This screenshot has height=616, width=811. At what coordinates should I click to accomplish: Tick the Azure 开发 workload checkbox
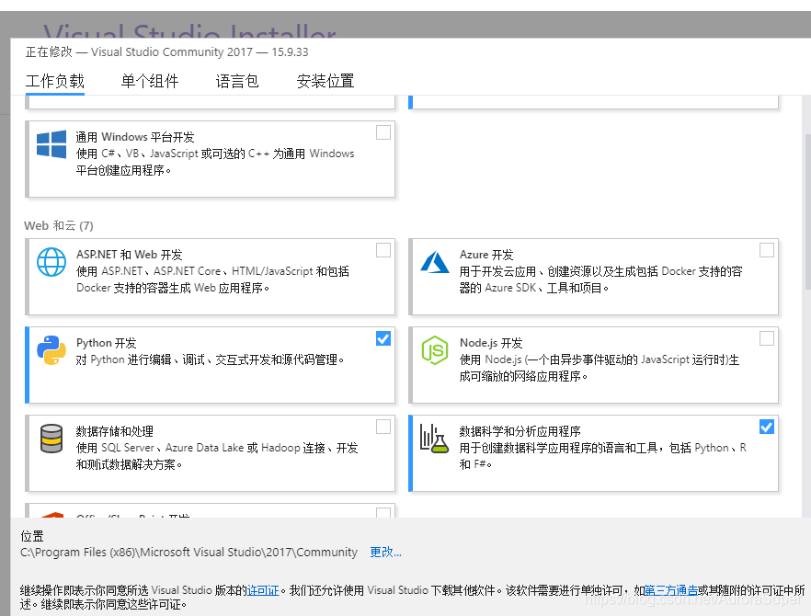coord(767,250)
